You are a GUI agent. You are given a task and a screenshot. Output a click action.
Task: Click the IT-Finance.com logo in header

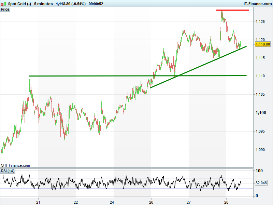pyautogui.click(x=257, y=4)
